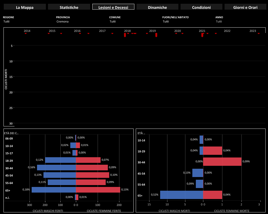This screenshot has width=268, height=214.
Task: Select the Lesioni e Decessi tab
Action: [x=113, y=7]
